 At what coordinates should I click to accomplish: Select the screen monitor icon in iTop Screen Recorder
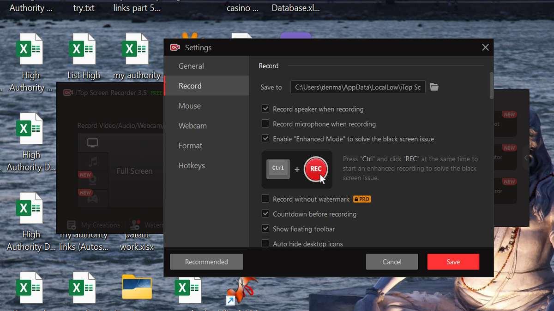point(93,143)
